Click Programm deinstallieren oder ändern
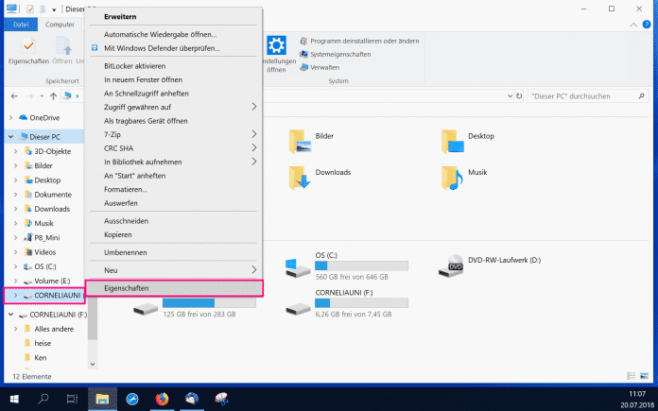Image resolution: width=658 pixels, height=411 pixels. [356, 42]
